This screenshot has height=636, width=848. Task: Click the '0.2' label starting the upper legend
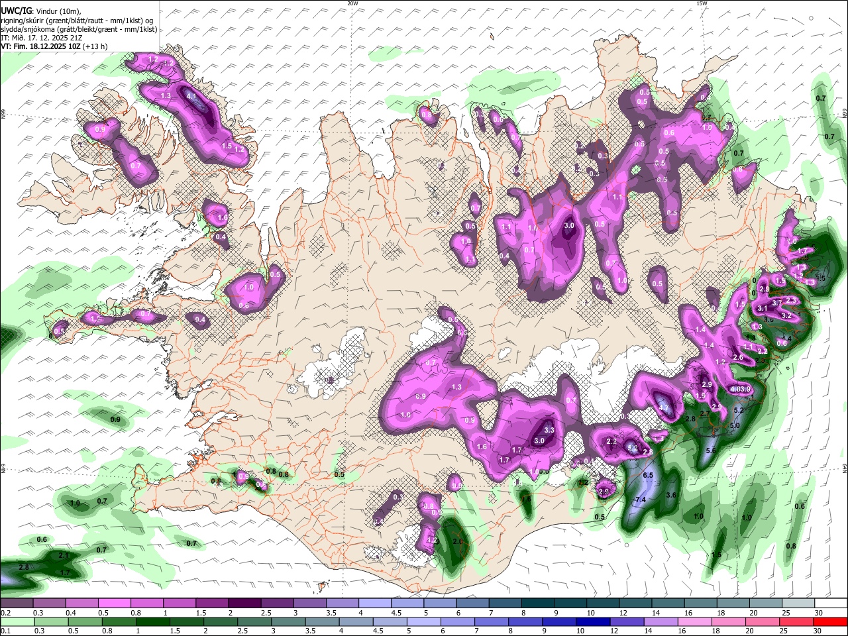pos(5,613)
